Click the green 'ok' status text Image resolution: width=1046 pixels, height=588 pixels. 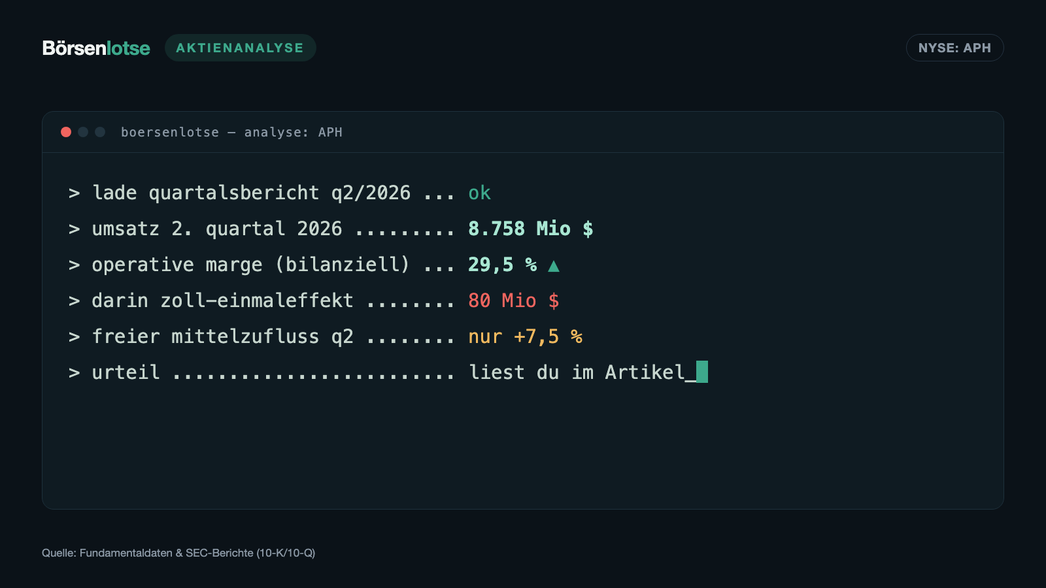tap(479, 193)
